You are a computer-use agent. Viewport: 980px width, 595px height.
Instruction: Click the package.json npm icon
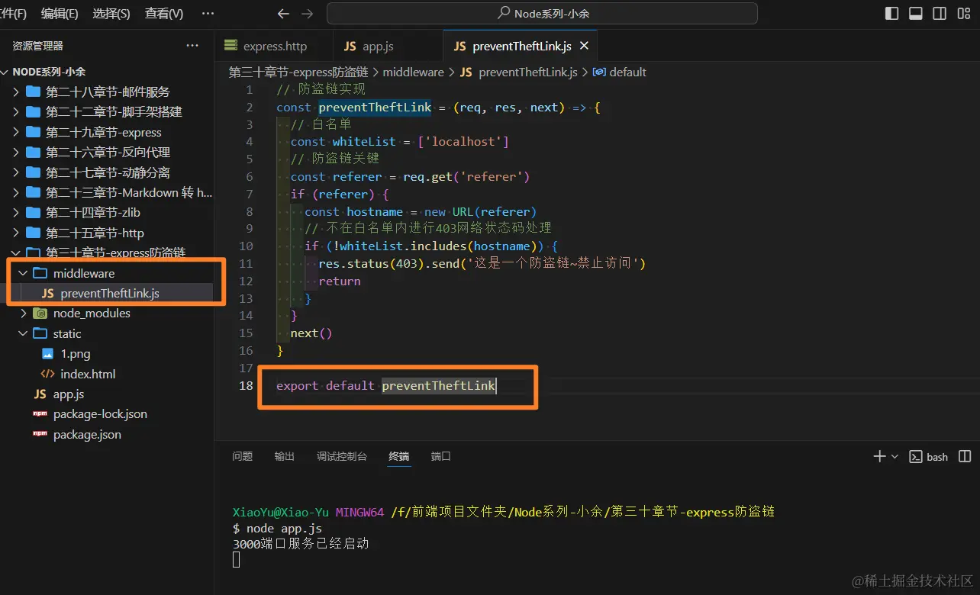40,435
